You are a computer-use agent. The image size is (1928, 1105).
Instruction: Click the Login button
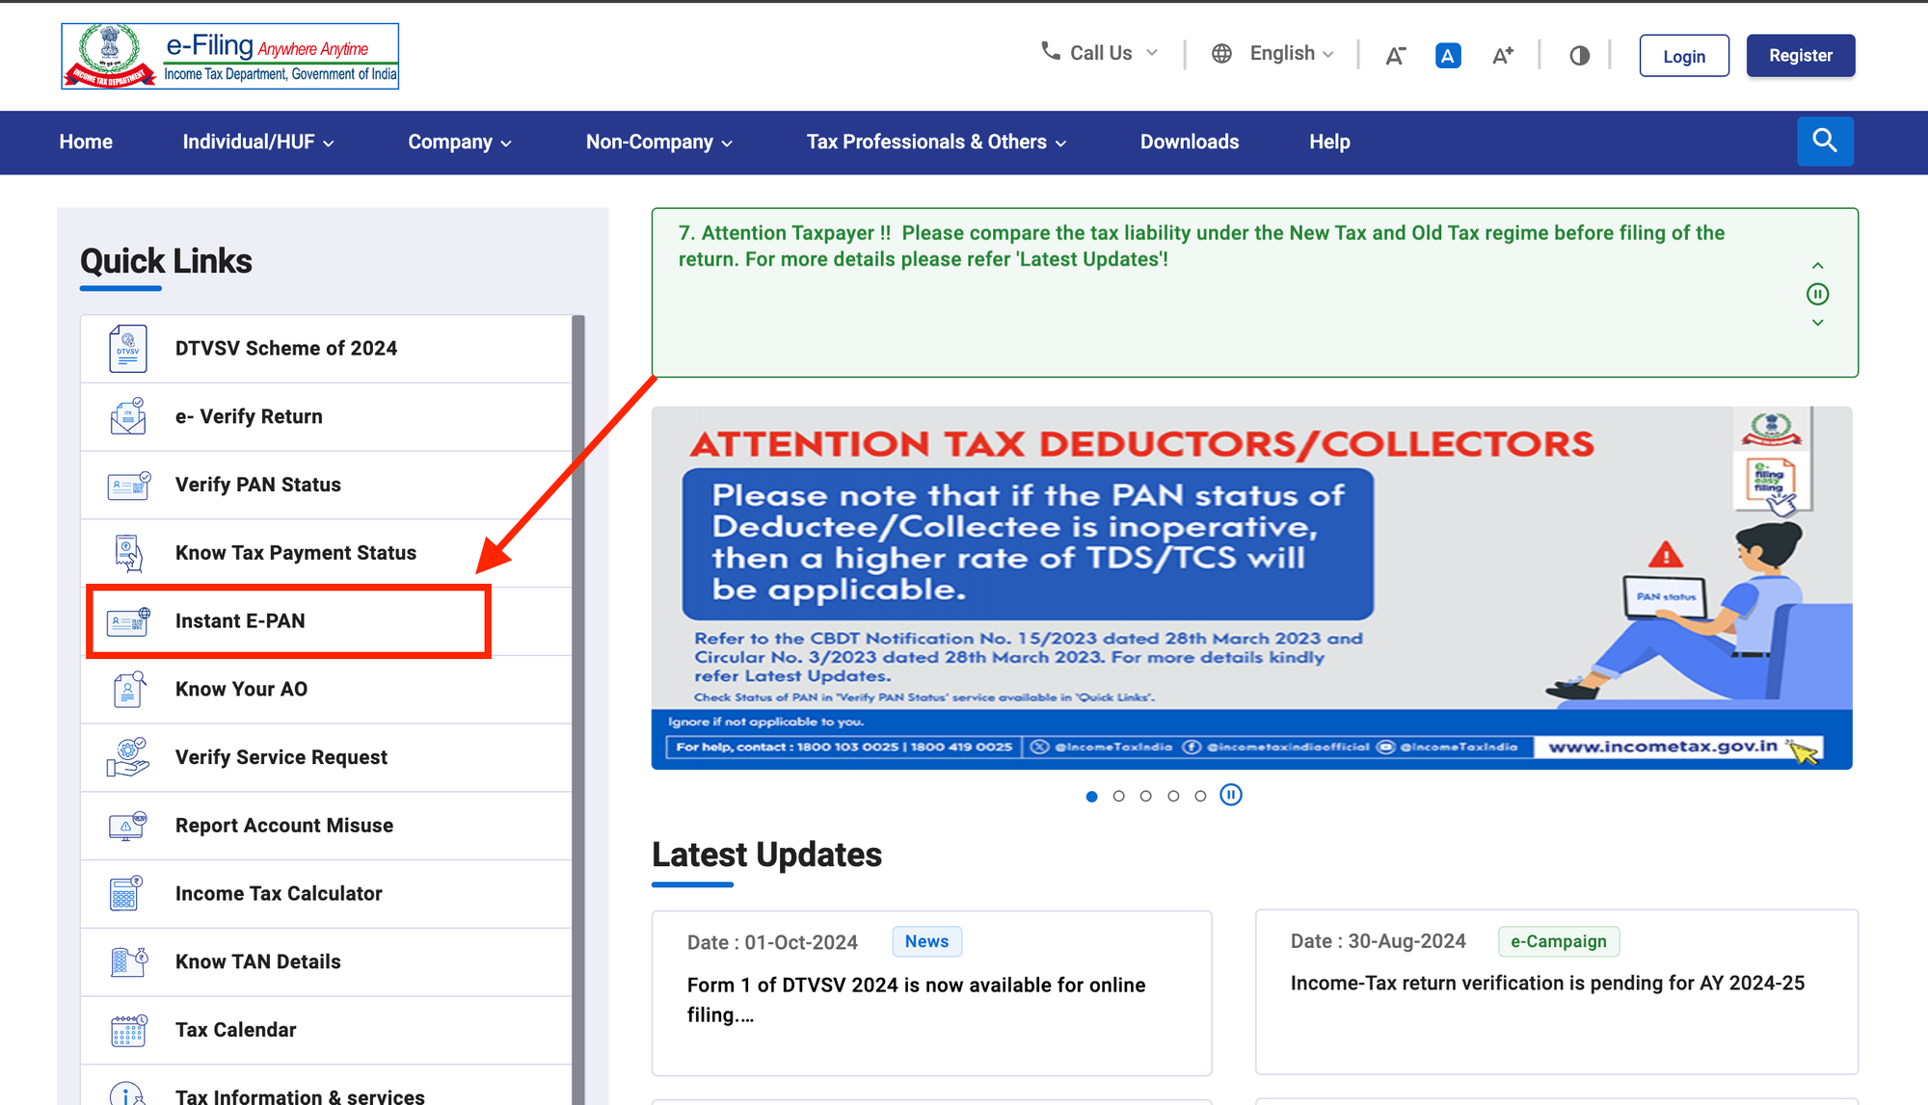coord(1682,54)
